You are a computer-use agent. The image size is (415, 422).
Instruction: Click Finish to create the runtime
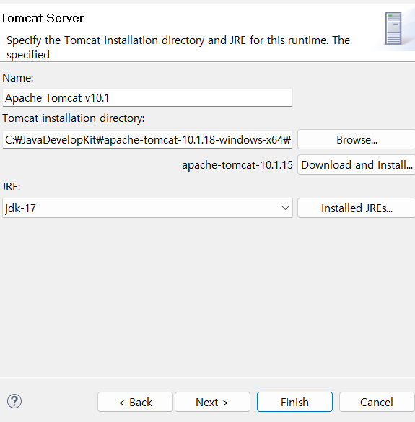click(x=294, y=402)
